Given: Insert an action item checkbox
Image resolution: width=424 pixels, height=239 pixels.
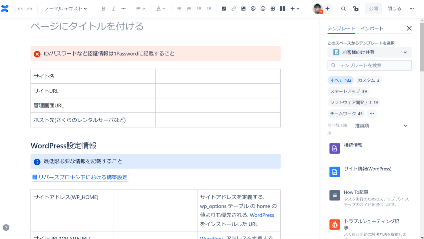Looking at the screenshot, I should (x=224, y=9).
